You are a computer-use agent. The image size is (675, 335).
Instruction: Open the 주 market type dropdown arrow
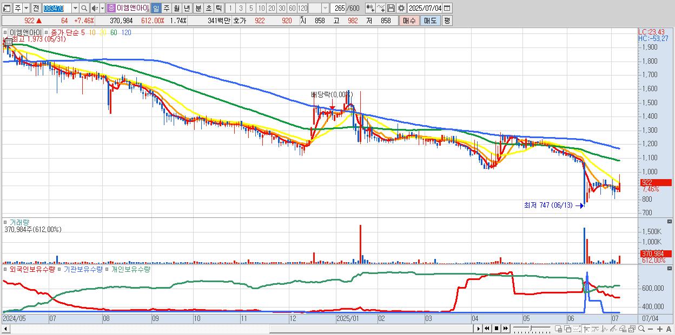(26, 8)
